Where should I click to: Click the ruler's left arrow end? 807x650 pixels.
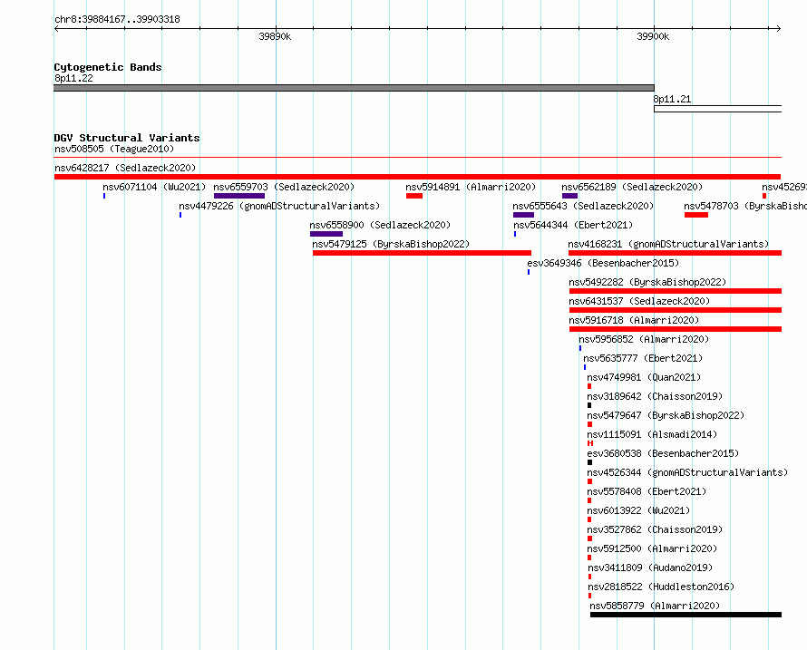(56, 28)
